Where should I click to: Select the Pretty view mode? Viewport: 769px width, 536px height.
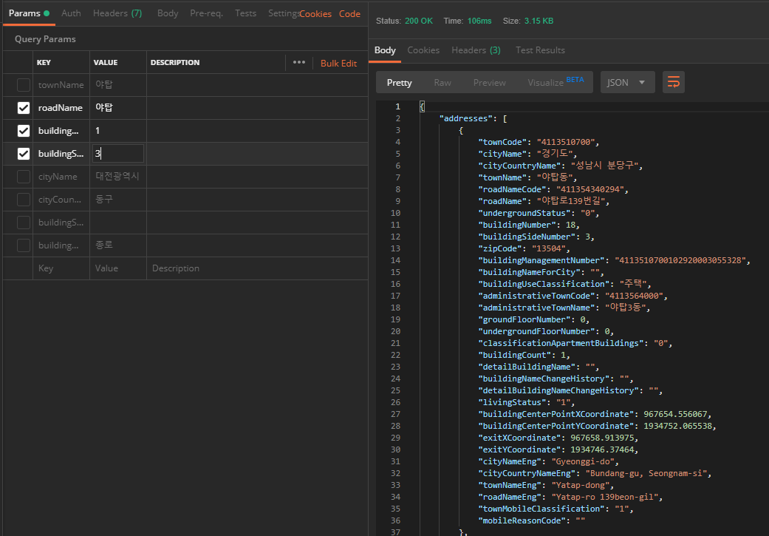click(399, 83)
